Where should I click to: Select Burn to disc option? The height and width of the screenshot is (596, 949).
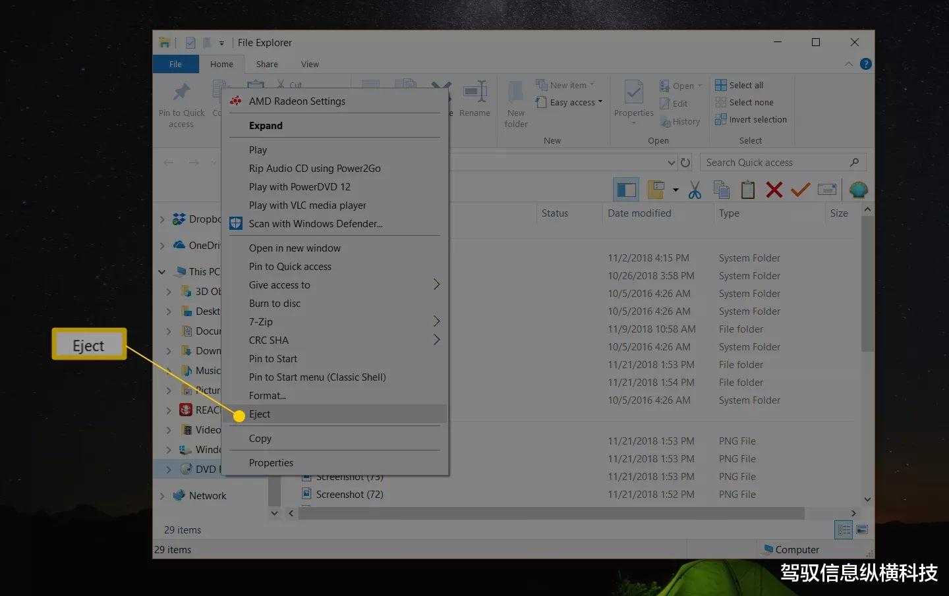(x=335, y=303)
